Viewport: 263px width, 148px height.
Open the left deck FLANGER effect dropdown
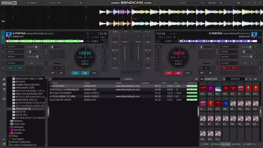15,47
